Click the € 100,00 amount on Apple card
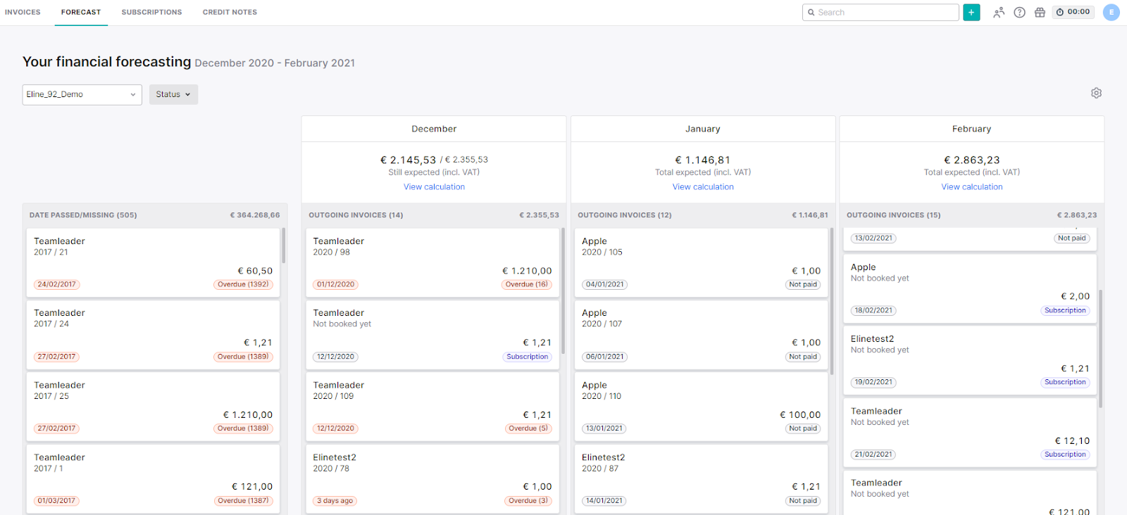Viewport: 1127px width, 515px height. coord(800,415)
